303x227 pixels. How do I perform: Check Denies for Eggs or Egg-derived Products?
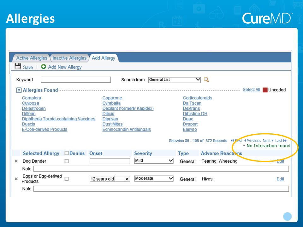click(67, 179)
